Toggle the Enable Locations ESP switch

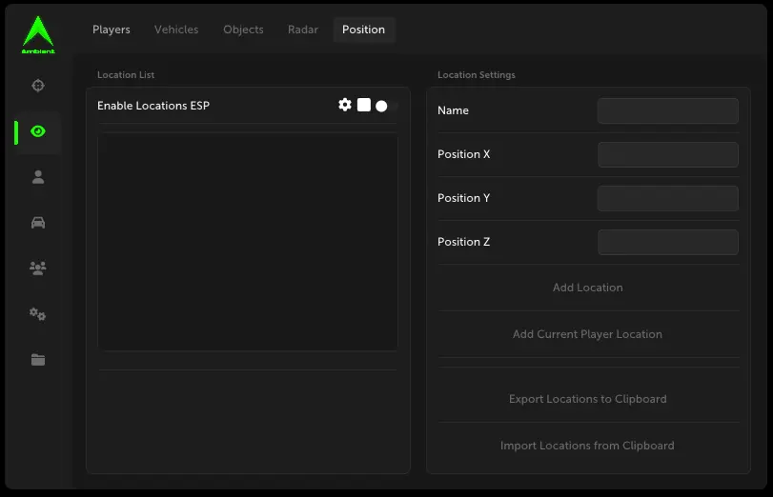(x=386, y=106)
